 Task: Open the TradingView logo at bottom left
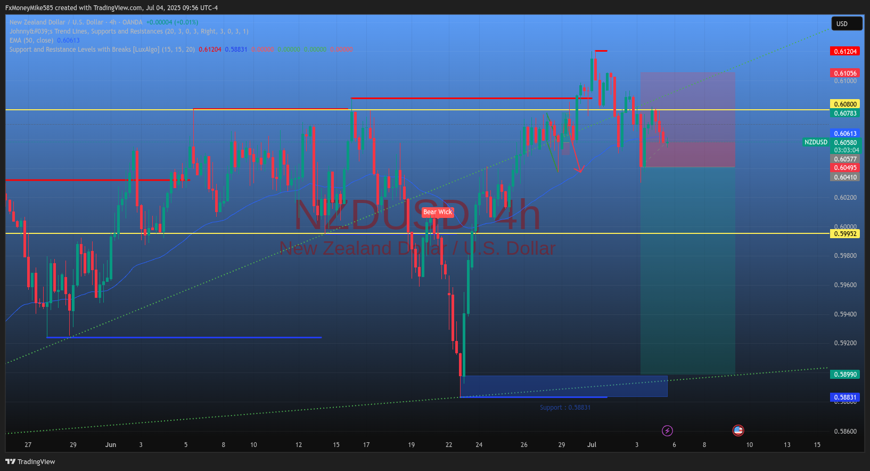pos(30,462)
